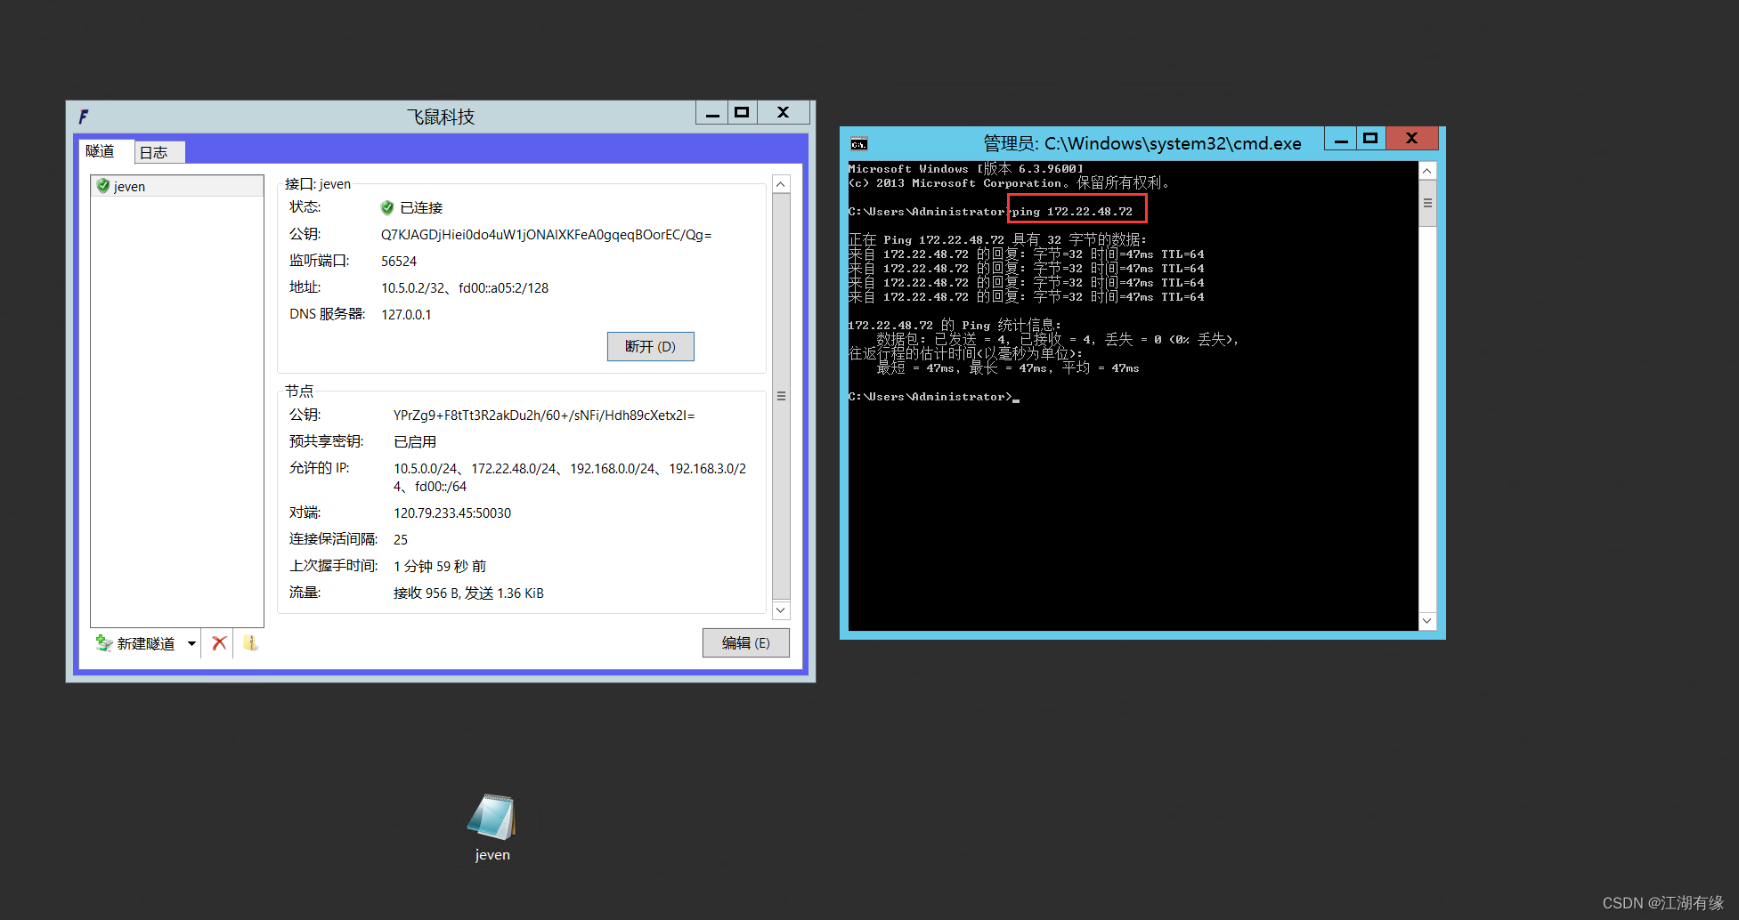Viewport: 1739px width, 920px height.
Task: Click 预共享密钥 value 已启用
Action: tap(415, 442)
